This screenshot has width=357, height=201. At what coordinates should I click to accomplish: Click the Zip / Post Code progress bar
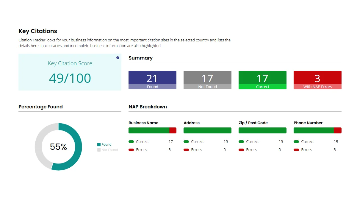pyautogui.click(x=262, y=130)
